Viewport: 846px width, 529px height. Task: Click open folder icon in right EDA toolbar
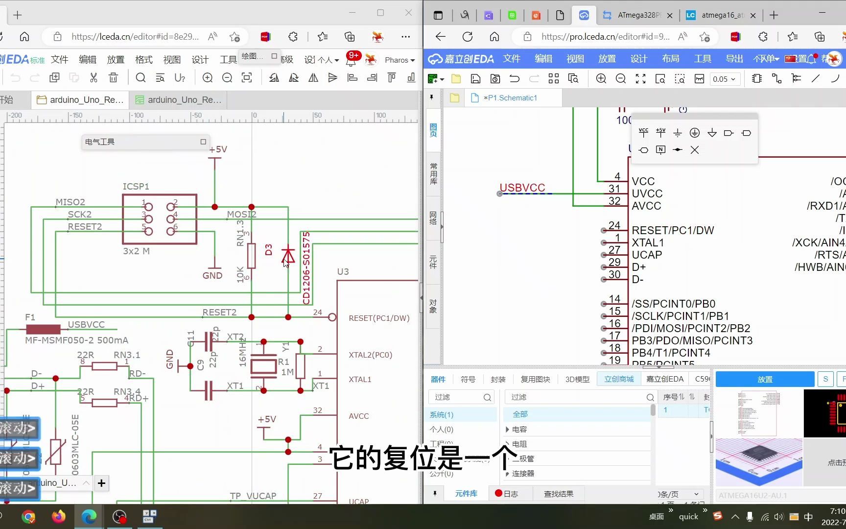[456, 79]
